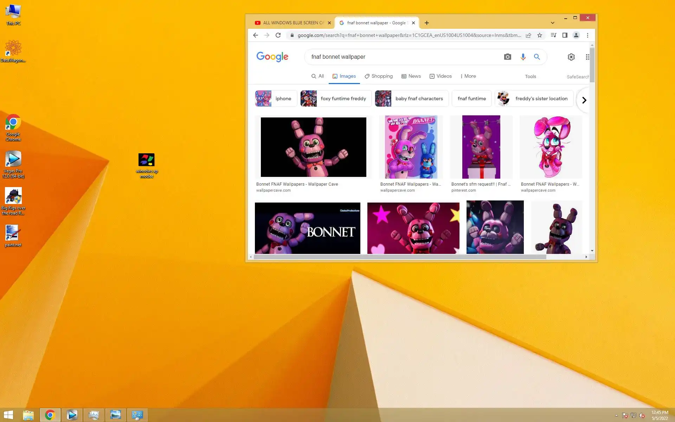
Task: Click the horizontal scrollbar at window bottom
Action: tap(400, 257)
